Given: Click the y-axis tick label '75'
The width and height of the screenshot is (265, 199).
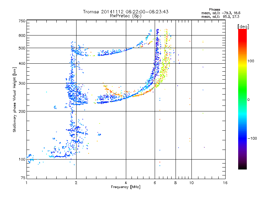Looking at the screenshot, I should [x=23, y=178].
